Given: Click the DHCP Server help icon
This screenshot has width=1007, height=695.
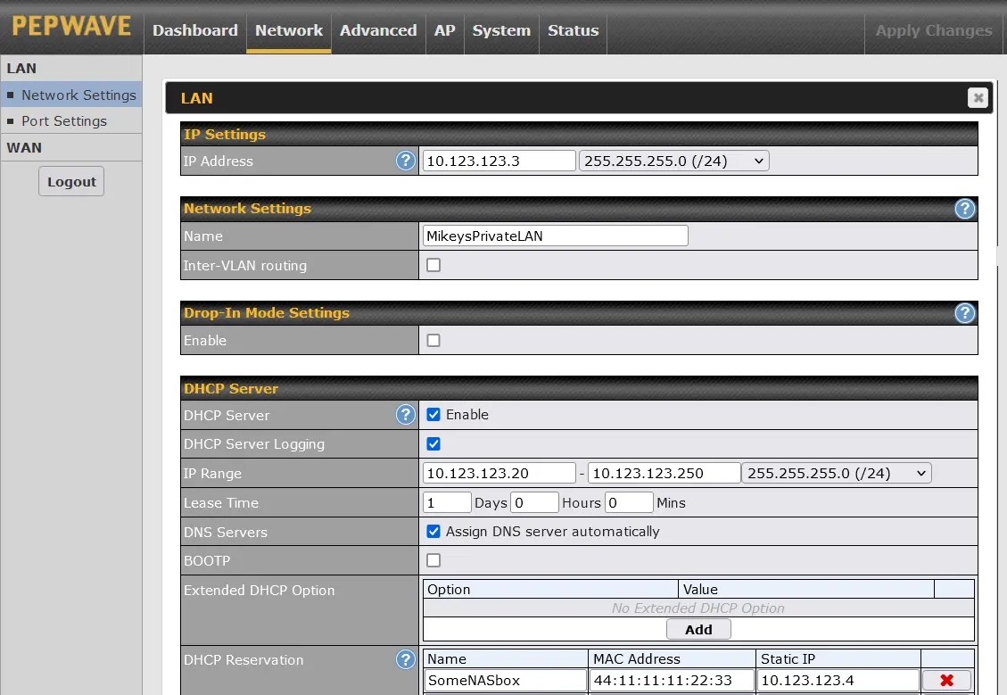Looking at the screenshot, I should point(406,414).
